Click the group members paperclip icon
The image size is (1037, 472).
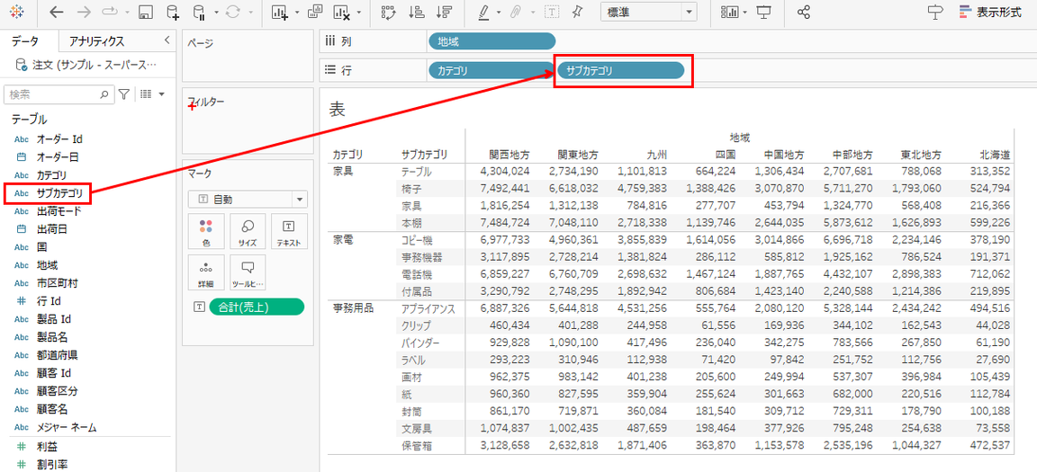click(x=518, y=12)
